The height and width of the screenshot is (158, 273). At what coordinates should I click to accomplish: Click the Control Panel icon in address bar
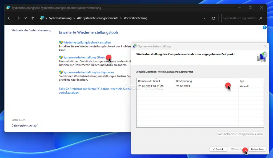pos(42,18)
